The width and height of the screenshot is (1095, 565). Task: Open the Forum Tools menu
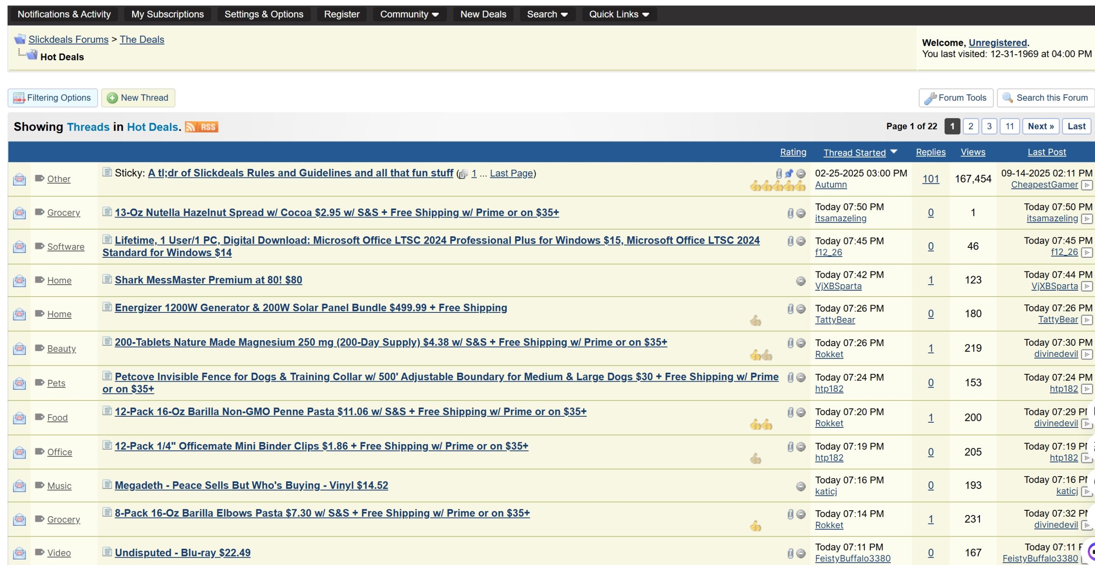coord(956,98)
